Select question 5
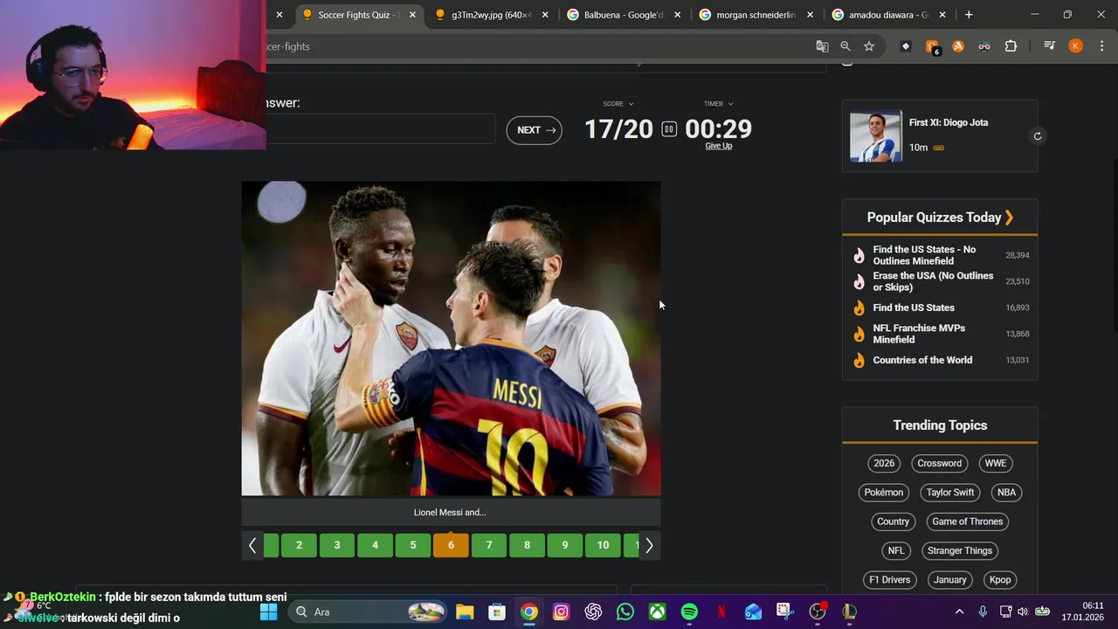 coord(413,545)
